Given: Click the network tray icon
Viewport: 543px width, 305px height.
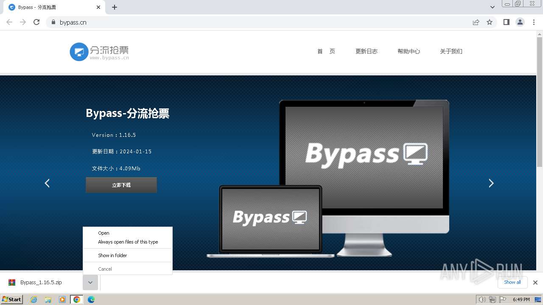Looking at the screenshot, I should [x=493, y=299].
